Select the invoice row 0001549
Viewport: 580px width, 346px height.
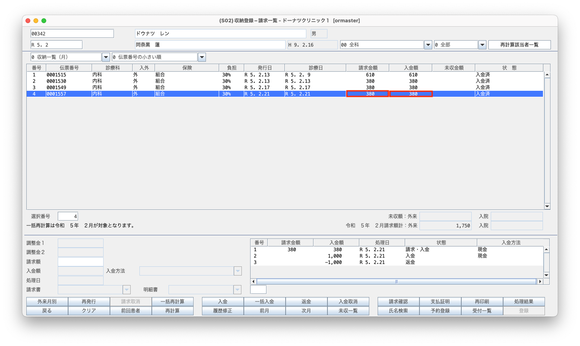(56, 88)
